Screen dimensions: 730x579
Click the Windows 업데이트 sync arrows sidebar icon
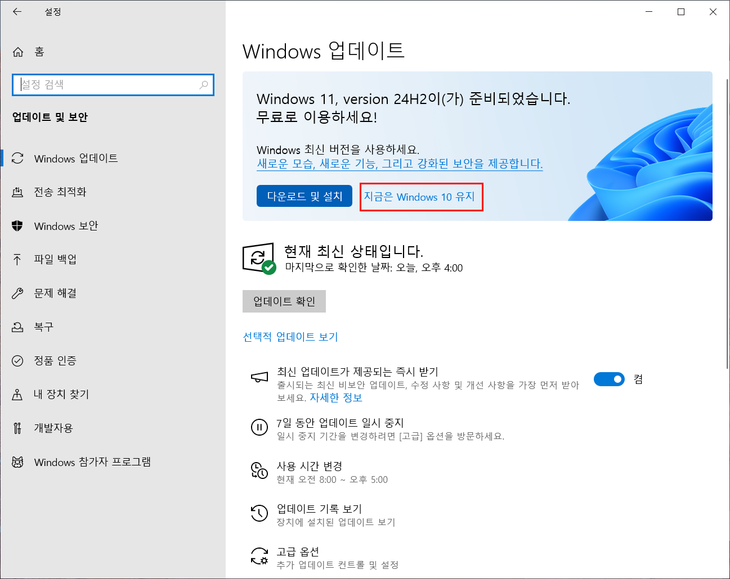tap(17, 159)
